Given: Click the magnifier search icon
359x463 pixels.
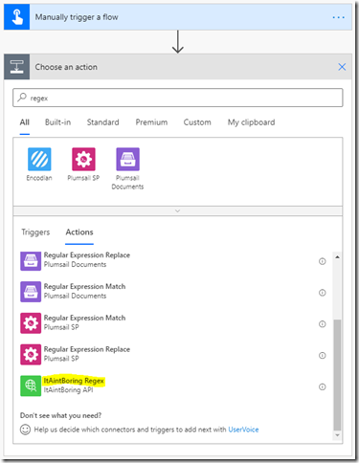Looking at the screenshot, I should (22, 97).
